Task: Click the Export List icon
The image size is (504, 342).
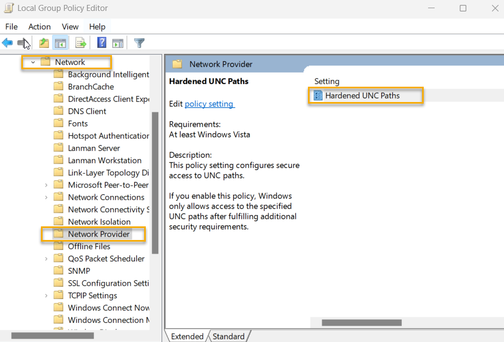Action: pyautogui.click(x=79, y=43)
